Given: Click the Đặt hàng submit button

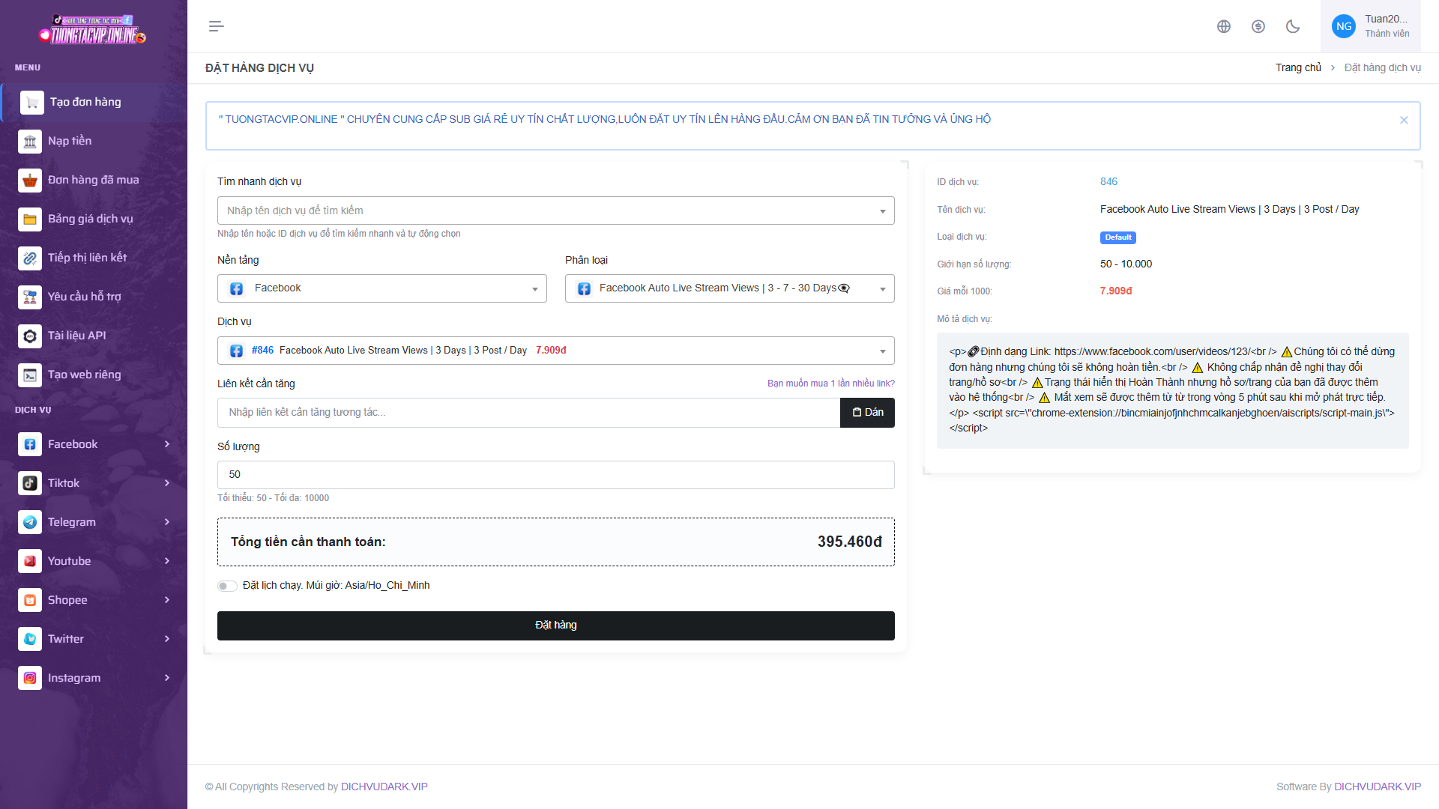Looking at the screenshot, I should [x=555, y=625].
